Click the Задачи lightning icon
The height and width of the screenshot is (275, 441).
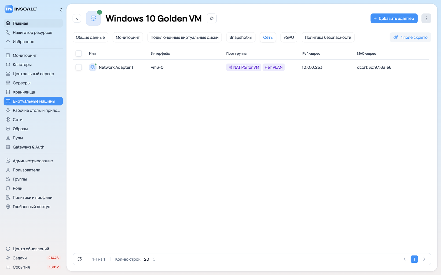click(x=8, y=258)
